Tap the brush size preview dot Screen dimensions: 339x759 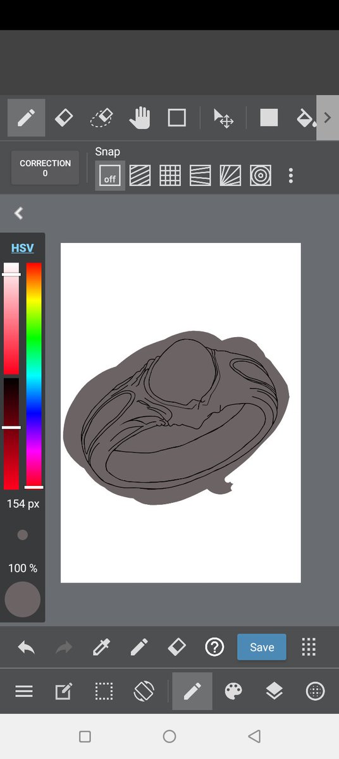23,535
